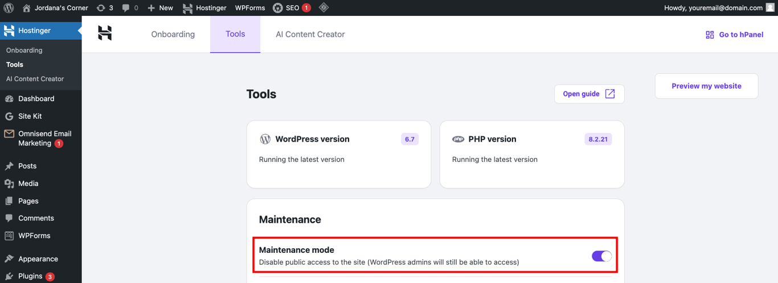Viewport: 778px width, 283px height.
Task: Click Preview my website button
Action: point(706,86)
